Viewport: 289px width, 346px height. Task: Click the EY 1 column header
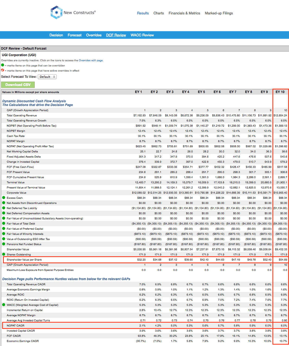pos(139,92)
